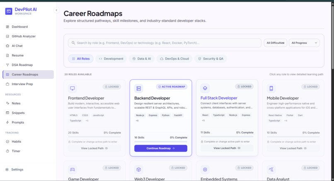This screenshot has height=181, width=334.
Task: Click the Frontend Developer monitor icon
Action: (73, 88)
